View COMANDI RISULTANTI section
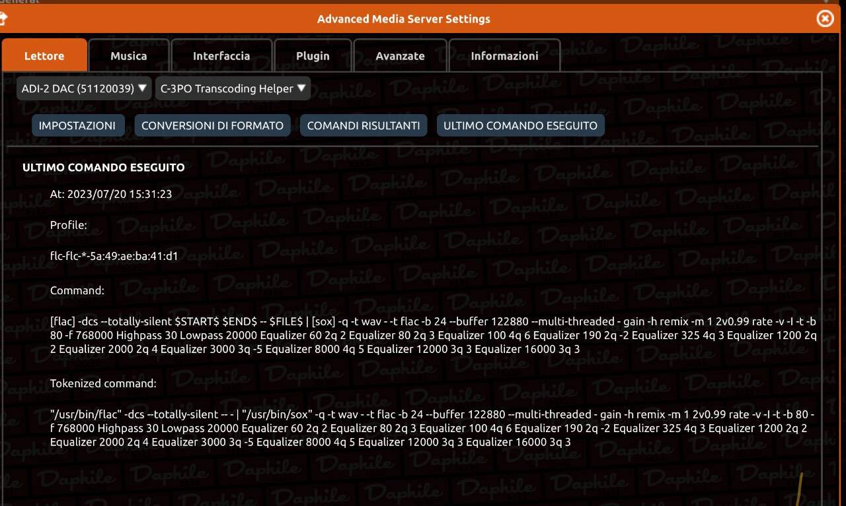The width and height of the screenshot is (846, 506). coord(364,125)
